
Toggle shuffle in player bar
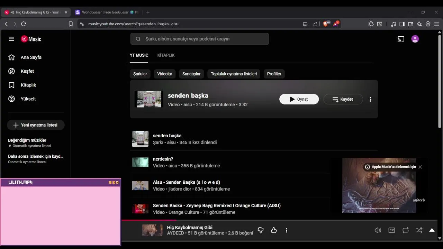[419, 230]
